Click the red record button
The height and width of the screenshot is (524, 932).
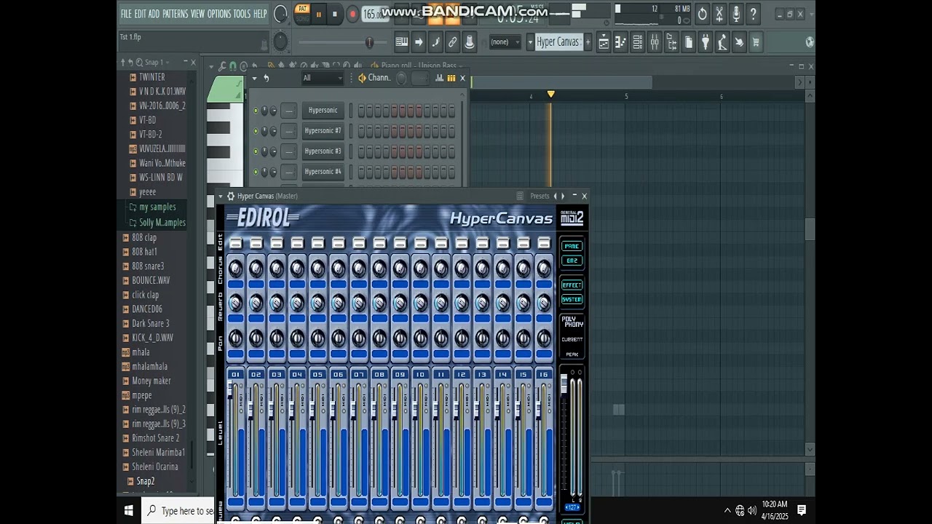[352, 14]
